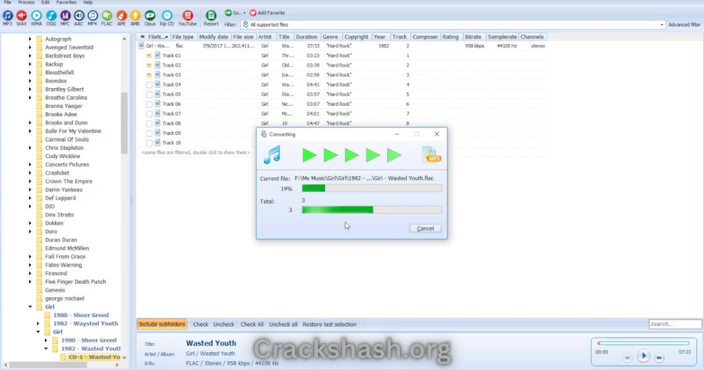The height and width of the screenshot is (370, 704).
Task: Select the WAV converter icon
Action: [x=22, y=15]
